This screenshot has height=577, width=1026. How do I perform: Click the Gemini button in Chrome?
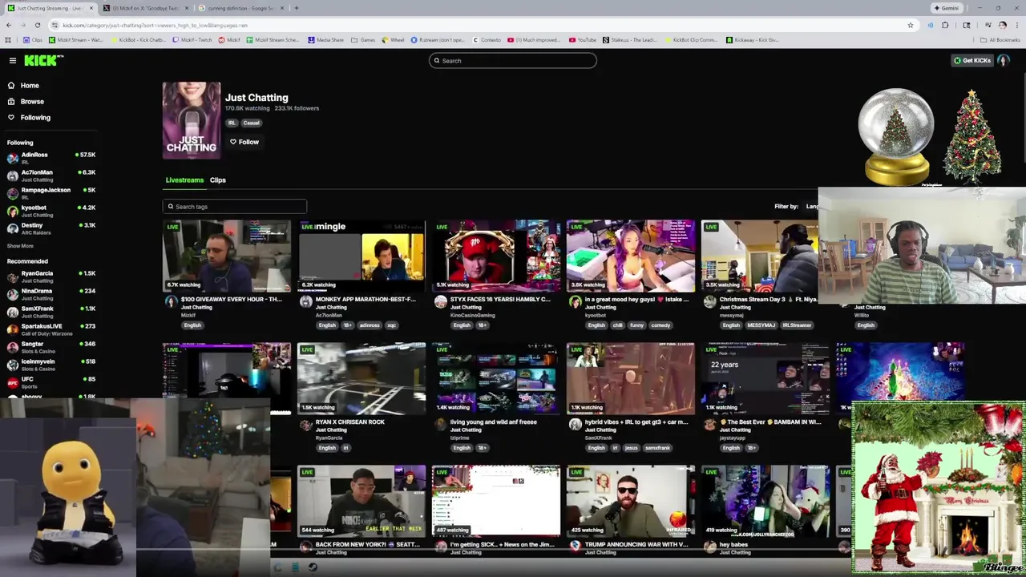pyautogui.click(x=947, y=8)
